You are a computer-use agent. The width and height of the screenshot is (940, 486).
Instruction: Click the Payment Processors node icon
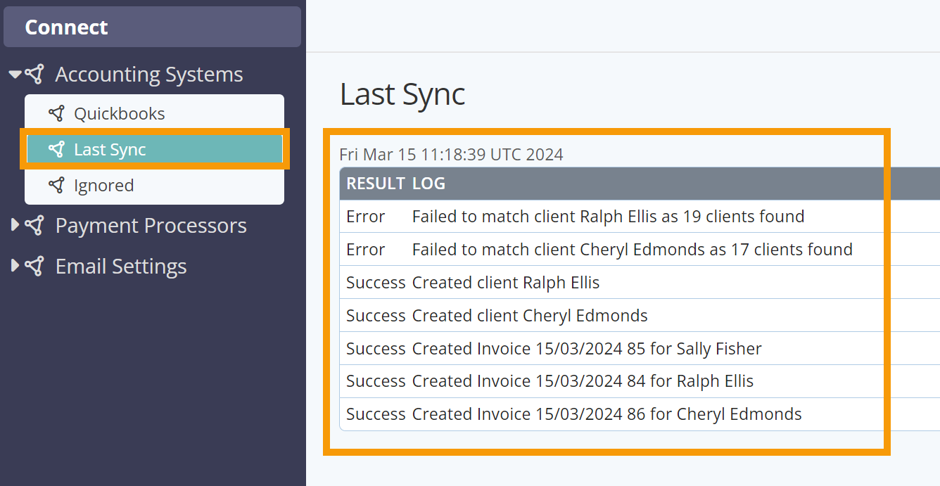(34, 225)
